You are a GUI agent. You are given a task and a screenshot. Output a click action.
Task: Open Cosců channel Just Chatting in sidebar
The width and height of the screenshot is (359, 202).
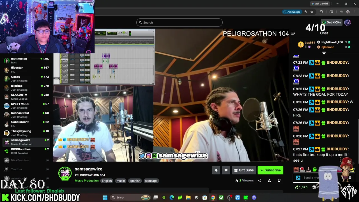coord(26,79)
